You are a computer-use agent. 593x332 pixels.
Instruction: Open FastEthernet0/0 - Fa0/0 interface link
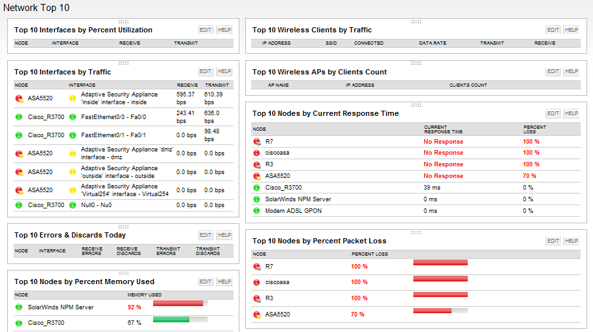[114, 117]
